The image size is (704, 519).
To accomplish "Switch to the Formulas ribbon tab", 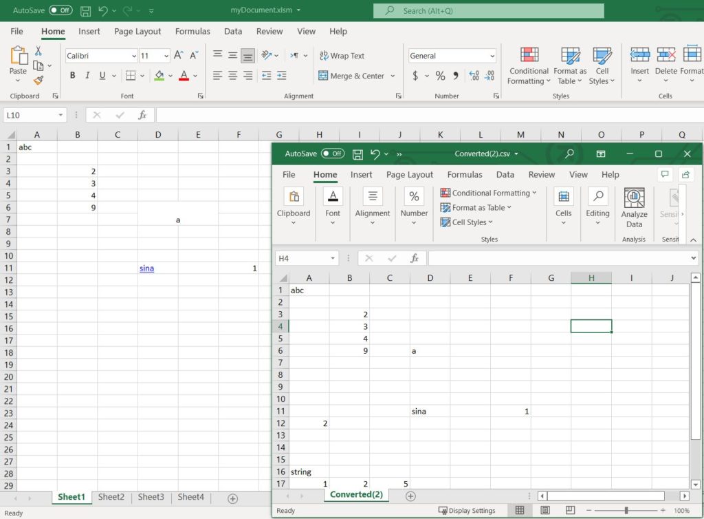I will [x=192, y=31].
